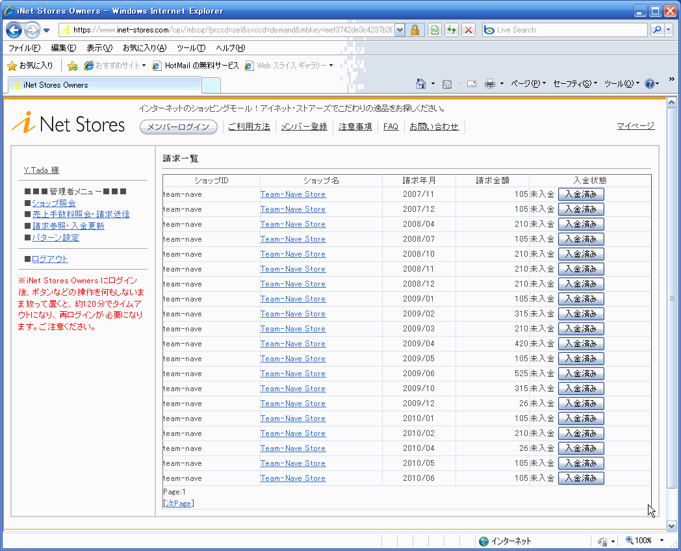Expand the セーフティ(S) dropdown menu
The image size is (681, 551).
(574, 84)
